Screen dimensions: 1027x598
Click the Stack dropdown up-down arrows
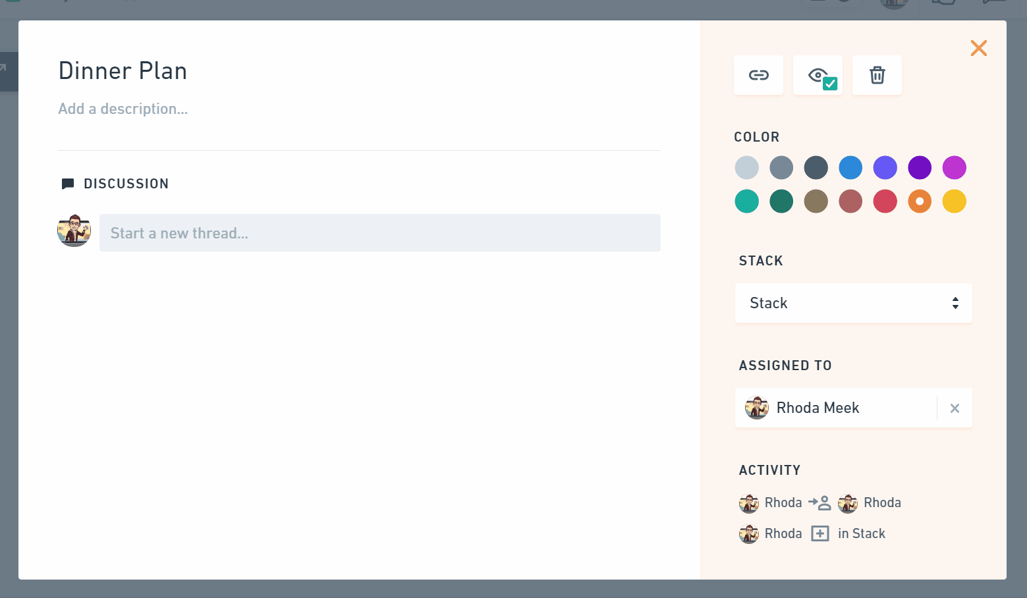pos(955,303)
